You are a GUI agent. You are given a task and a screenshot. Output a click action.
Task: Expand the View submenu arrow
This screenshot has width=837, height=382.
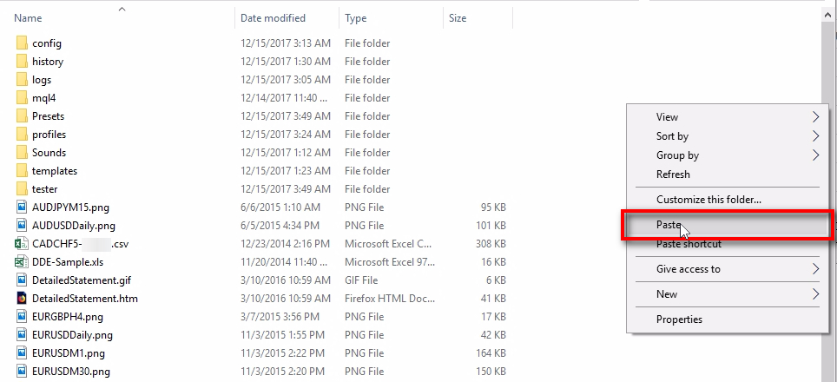tap(815, 117)
